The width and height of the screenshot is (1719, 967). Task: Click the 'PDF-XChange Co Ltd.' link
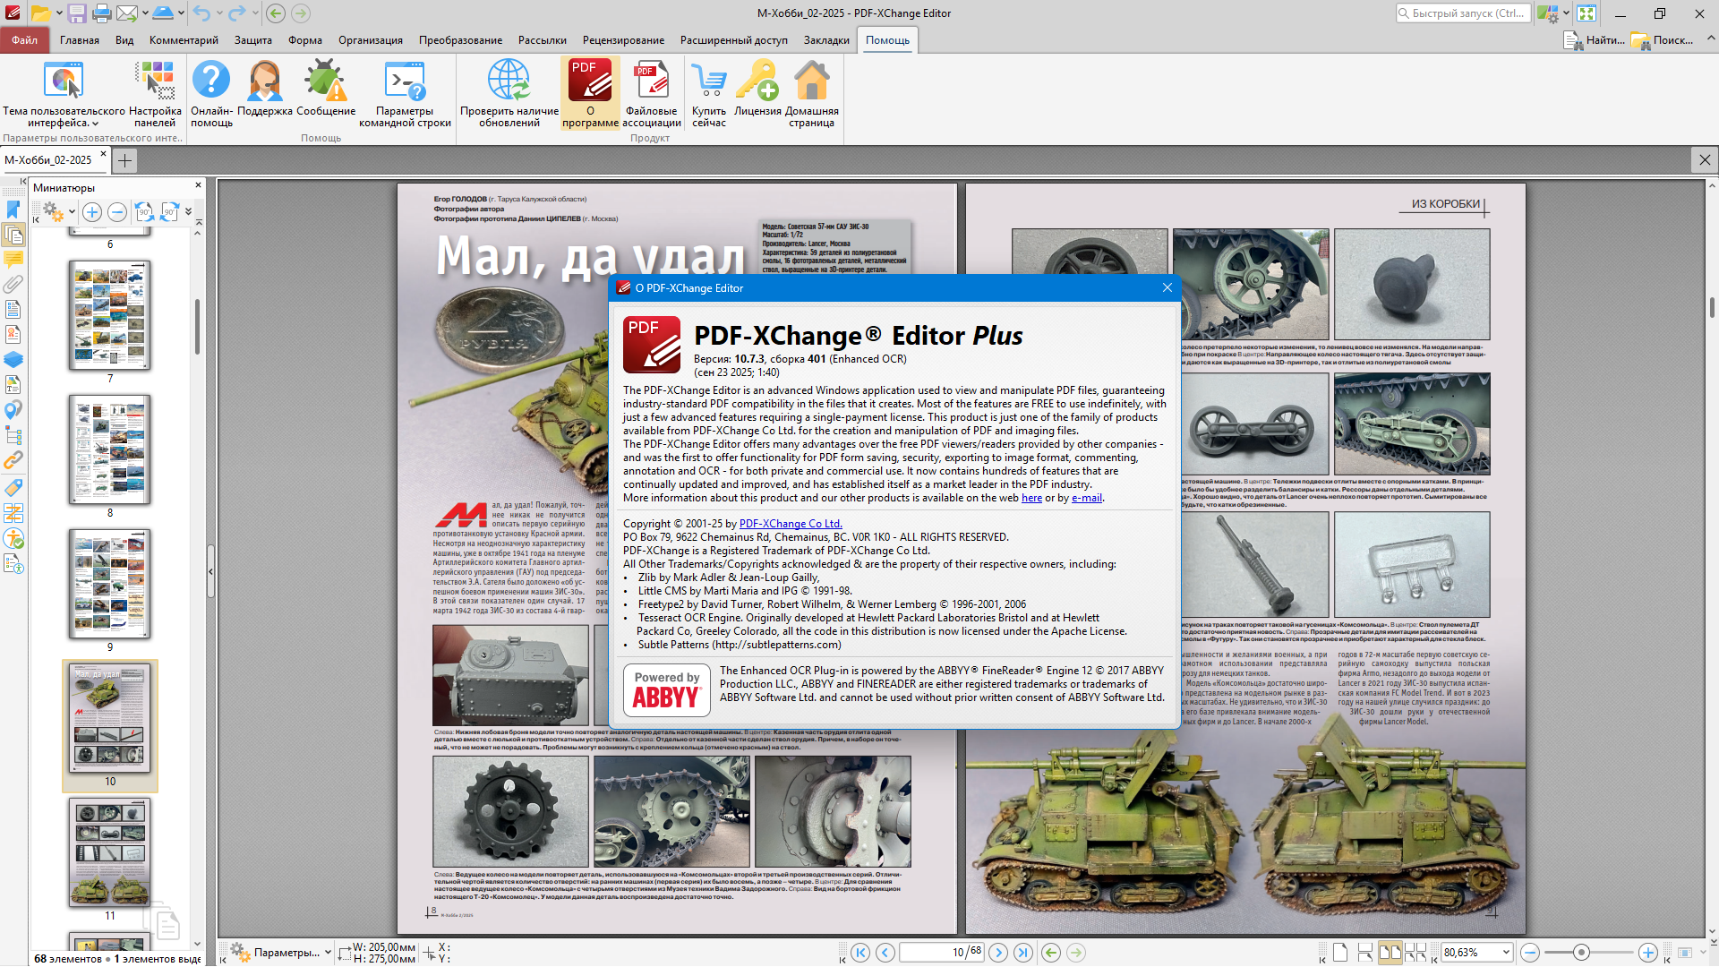tap(791, 524)
